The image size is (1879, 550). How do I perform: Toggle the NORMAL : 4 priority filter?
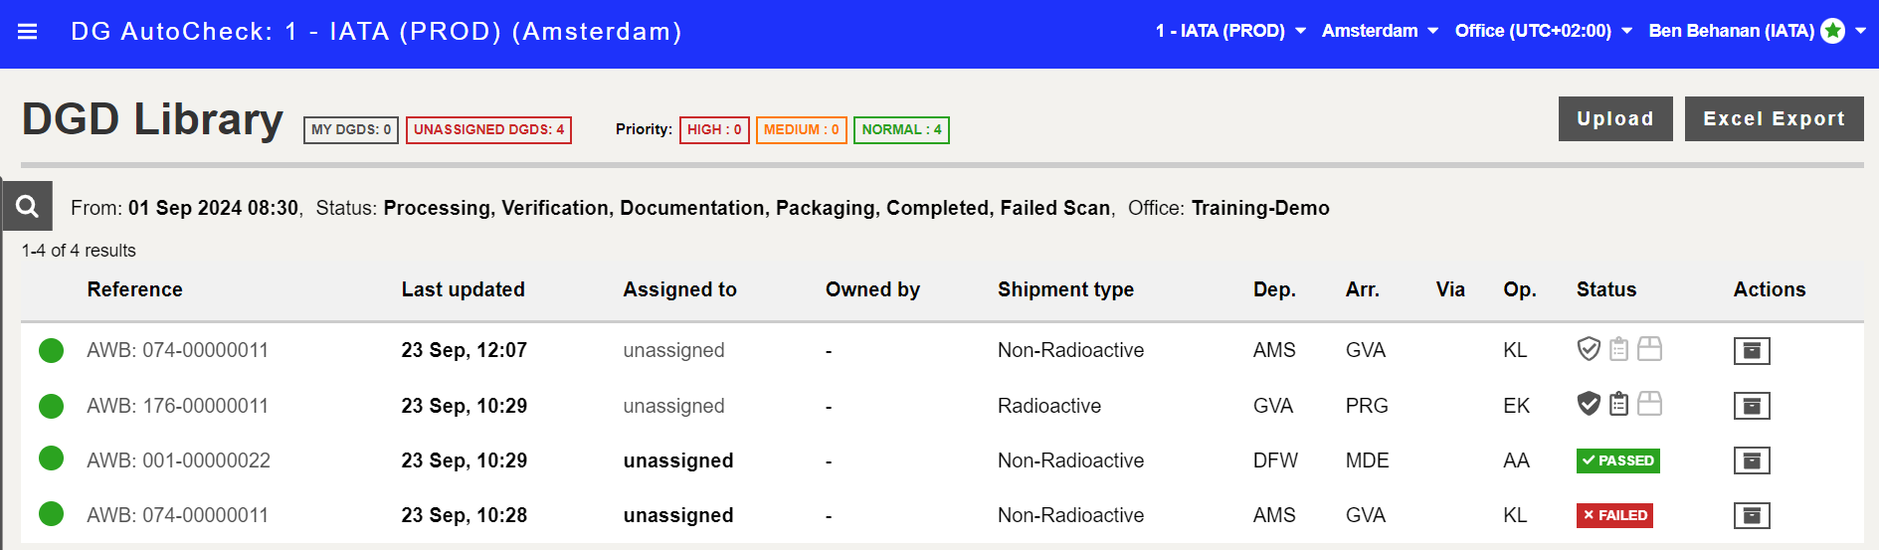point(901,130)
